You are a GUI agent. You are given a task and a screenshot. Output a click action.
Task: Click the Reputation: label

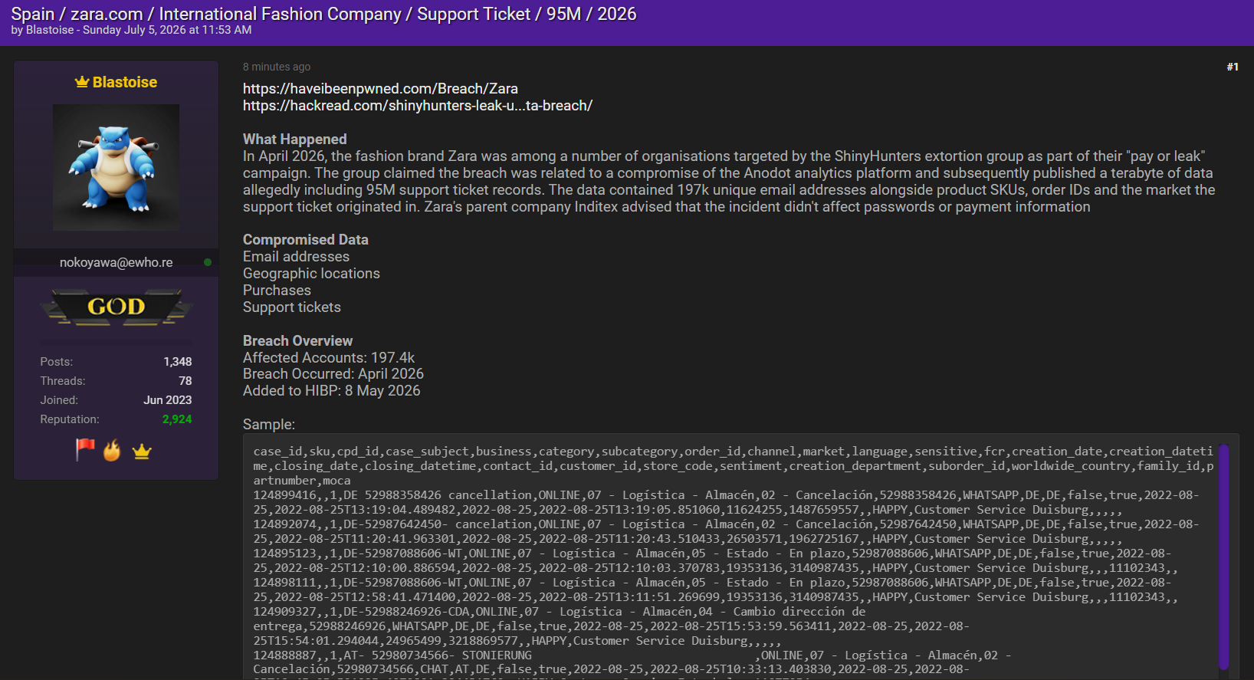70,419
